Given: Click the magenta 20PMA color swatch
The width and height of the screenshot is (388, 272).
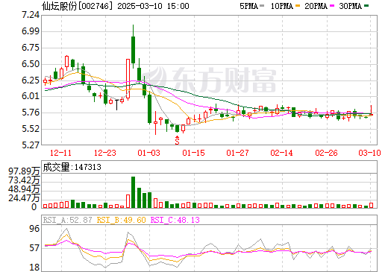Looking at the screenshot, I should pyautogui.click(x=332, y=6).
